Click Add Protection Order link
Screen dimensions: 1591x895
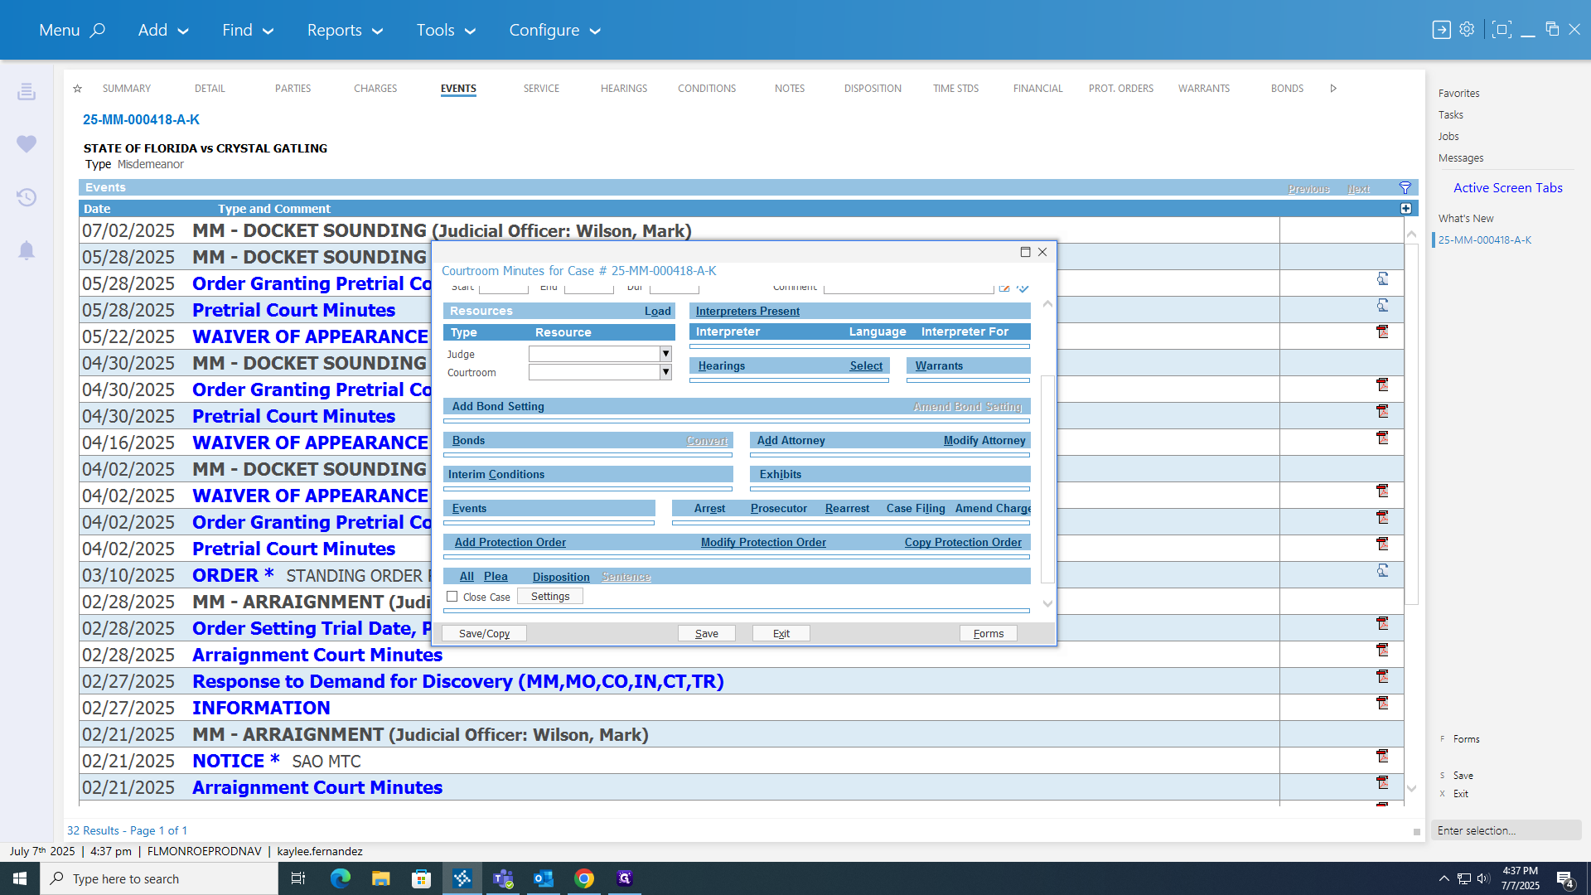pyautogui.click(x=510, y=542)
